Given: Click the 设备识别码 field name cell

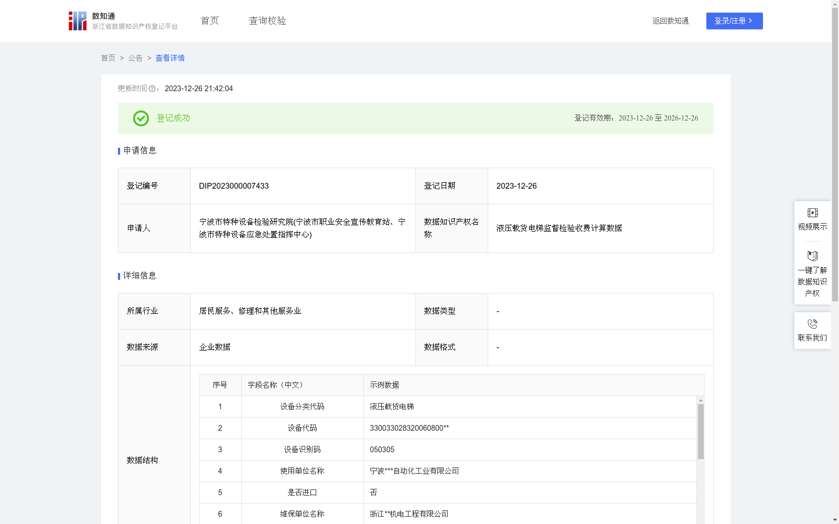Looking at the screenshot, I should (x=303, y=450).
